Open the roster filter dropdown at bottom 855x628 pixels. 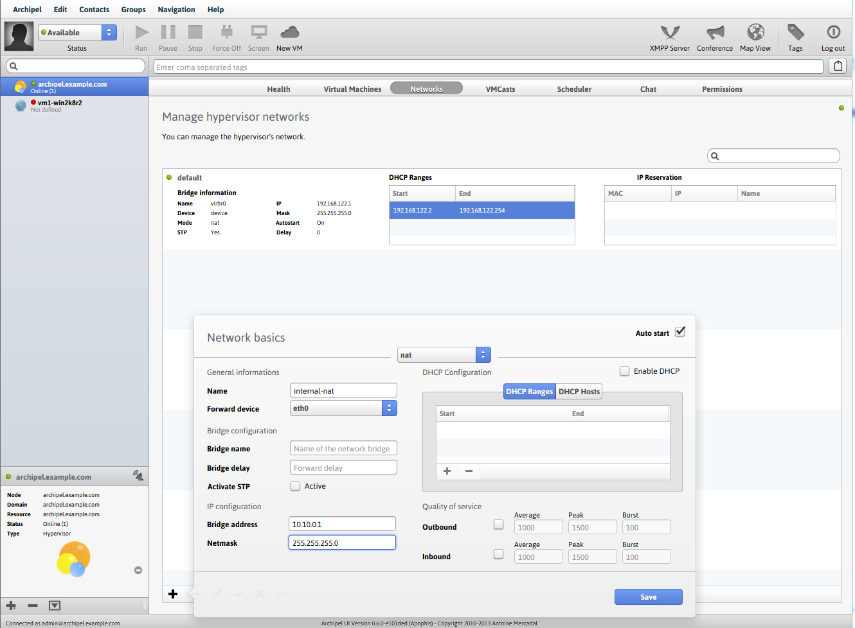(55, 606)
